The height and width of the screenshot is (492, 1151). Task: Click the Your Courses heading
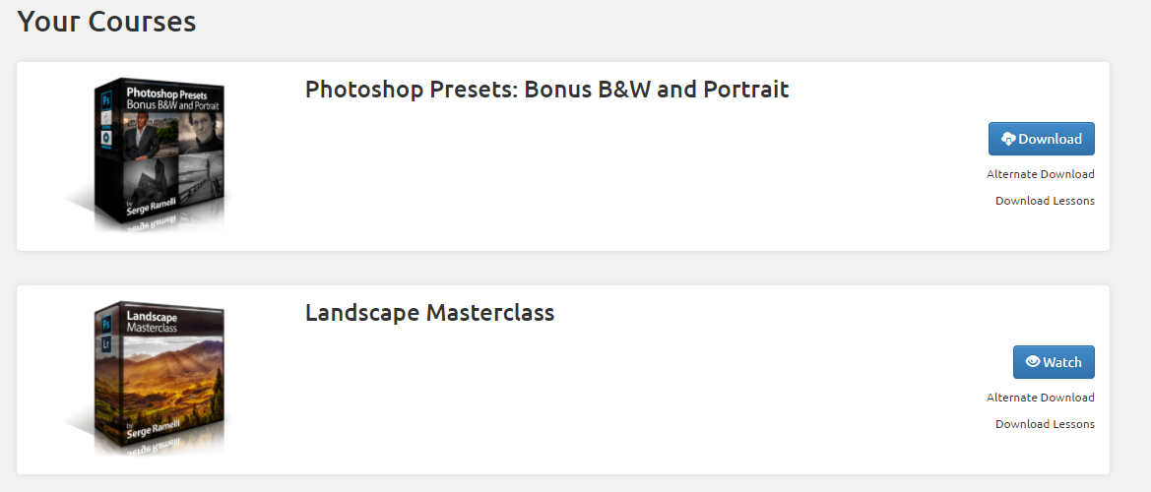pyautogui.click(x=106, y=22)
